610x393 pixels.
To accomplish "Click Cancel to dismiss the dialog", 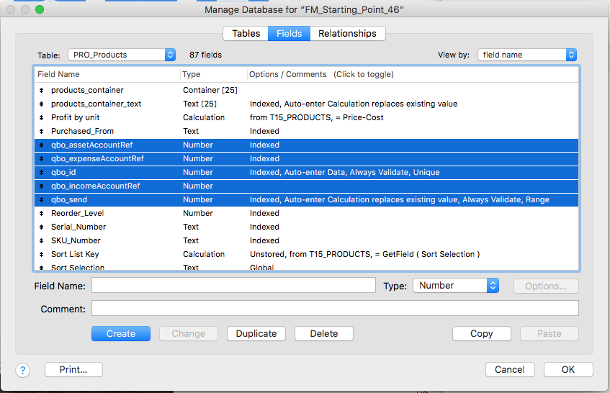I will [510, 370].
